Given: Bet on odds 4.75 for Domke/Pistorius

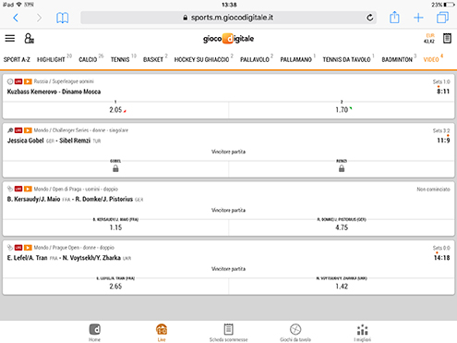Looking at the screenshot, I should click(x=342, y=227).
